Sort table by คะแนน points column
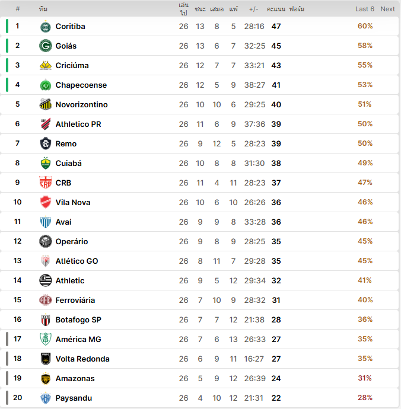 pos(276,9)
